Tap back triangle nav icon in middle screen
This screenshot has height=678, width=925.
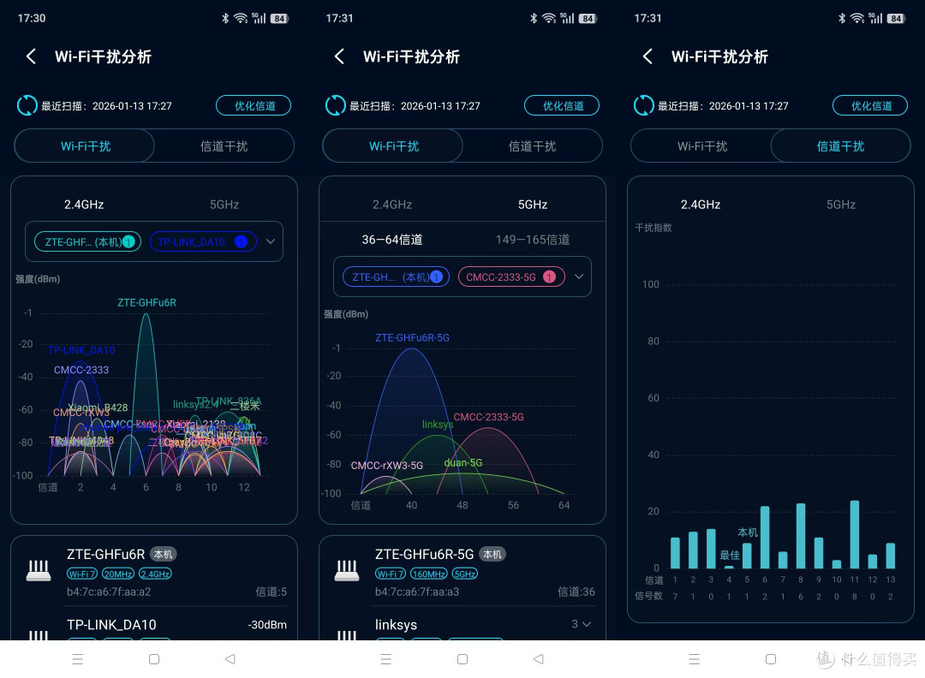click(538, 659)
